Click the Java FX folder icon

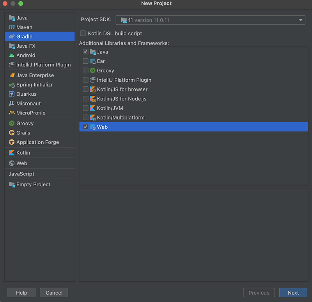[x=12, y=46]
